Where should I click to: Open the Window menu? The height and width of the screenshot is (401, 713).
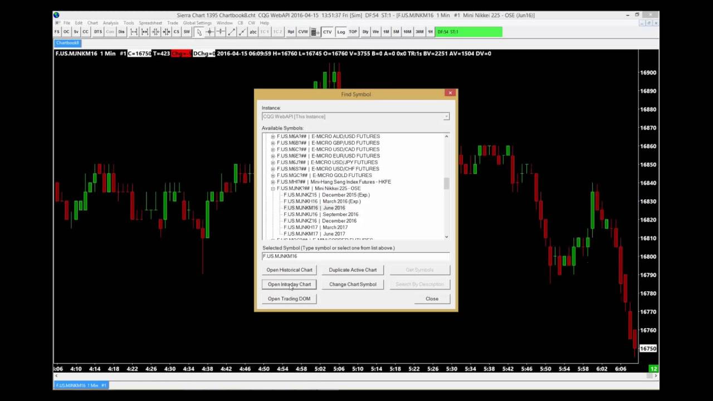coord(224,23)
